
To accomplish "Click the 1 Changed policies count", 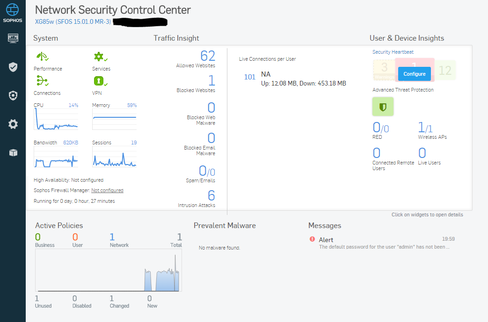I will (112, 298).
